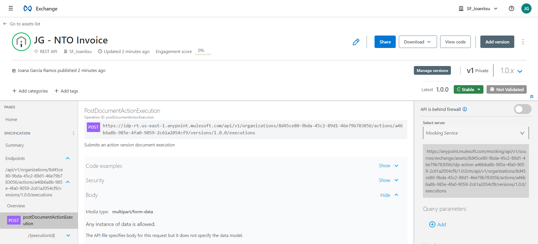538x244 pixels.
Task: Select the POST postDocumentActionExecution operation
Action: coord(39,220)
